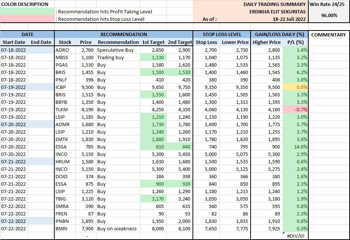Select the Lower Price column header
Viewport: 350px width, 240px height.
[x=235, y=42]
